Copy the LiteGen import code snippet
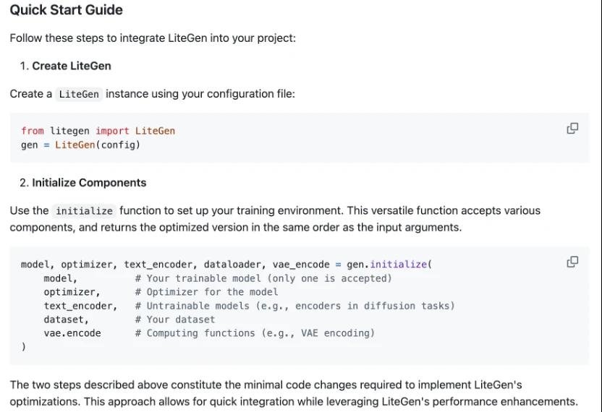 click(572, 129)
